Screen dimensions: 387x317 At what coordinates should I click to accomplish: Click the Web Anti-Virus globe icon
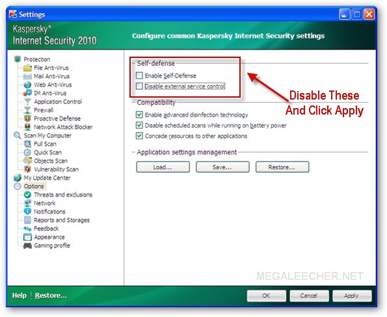point(27,85)
